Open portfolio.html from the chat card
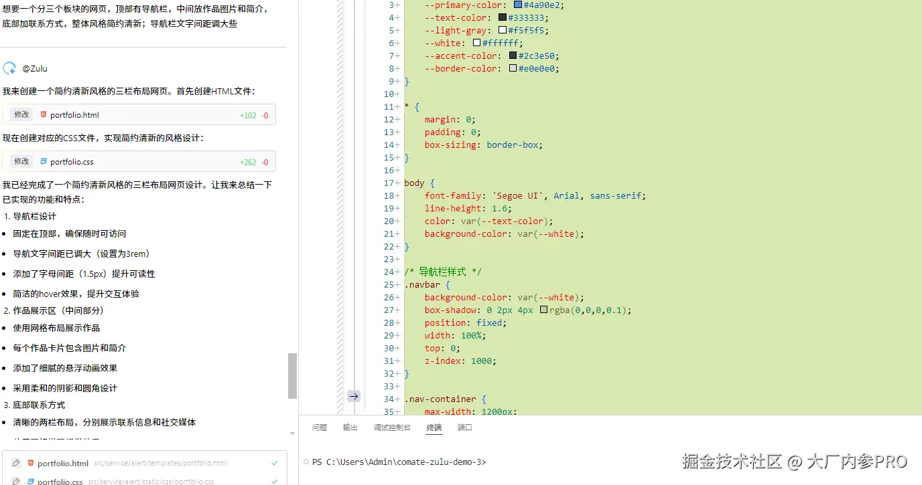This screenshot has width=922, height=485. pyautogui.click(x=74, y=115)
